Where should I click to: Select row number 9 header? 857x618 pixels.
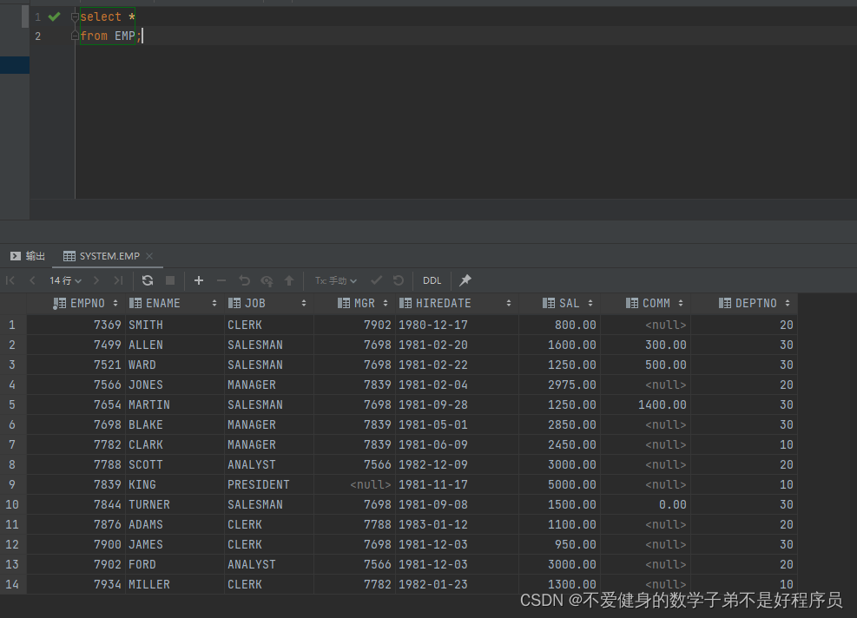(x=12, y=484)
